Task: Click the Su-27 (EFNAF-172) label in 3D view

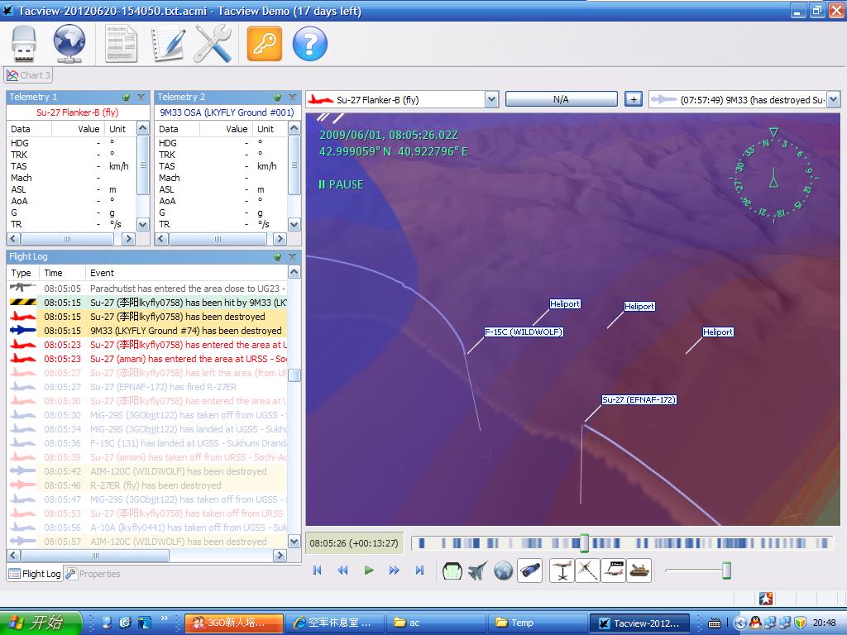Action: pos(639,399)
